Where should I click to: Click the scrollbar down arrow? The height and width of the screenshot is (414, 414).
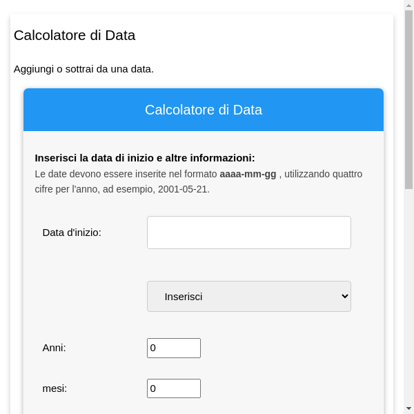408,408
